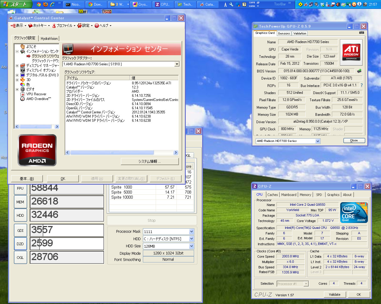Viewport: 381px width, 304px height.
Task: Toggle the GDI benchmark button
Action: click(20, 231)
